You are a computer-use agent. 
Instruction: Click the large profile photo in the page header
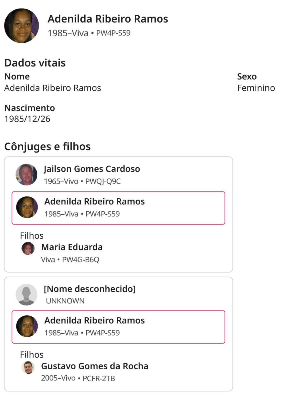point(21,26)
